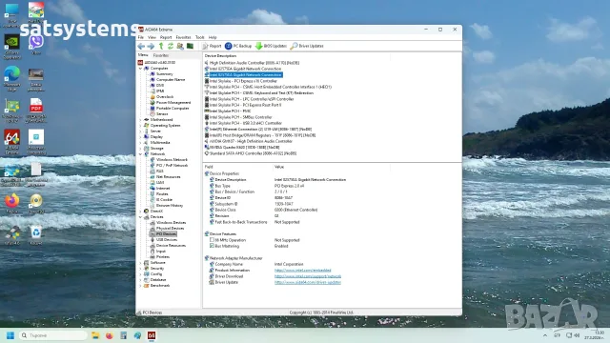
Task: Select Windows Devices in the tree
Action: tap(171, 222)
